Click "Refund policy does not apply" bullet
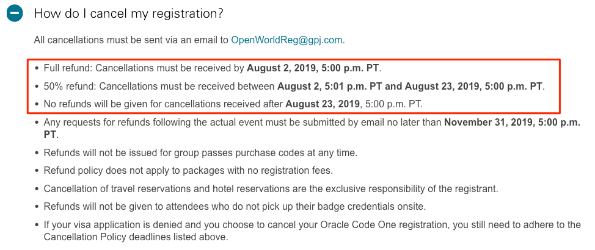 click(x=188, y=171)
